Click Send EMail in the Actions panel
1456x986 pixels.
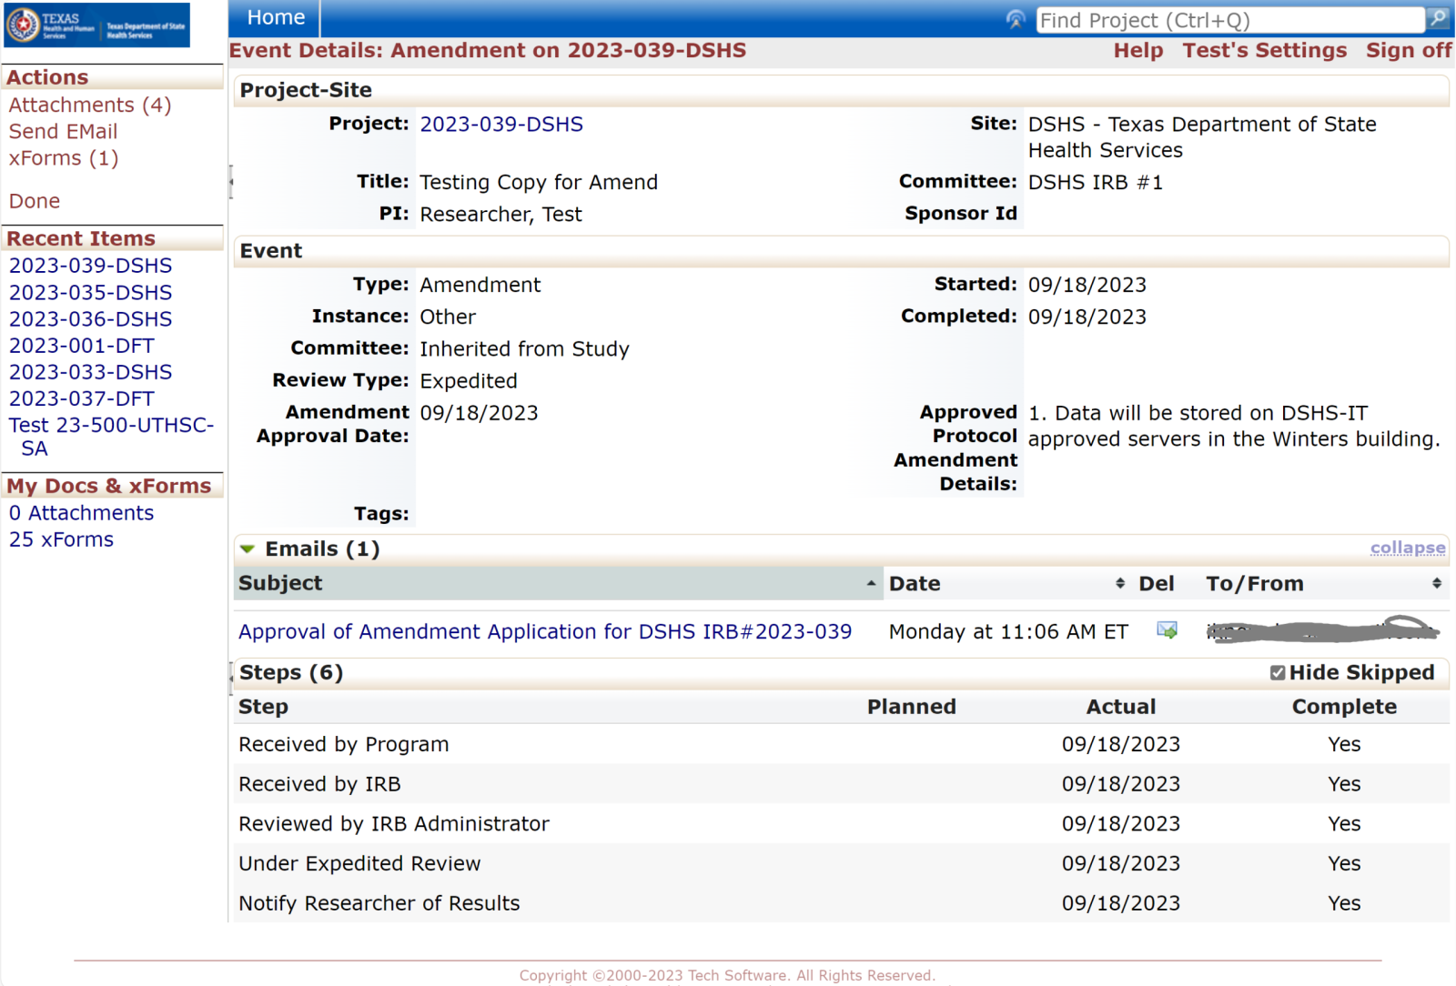(62, 131)
